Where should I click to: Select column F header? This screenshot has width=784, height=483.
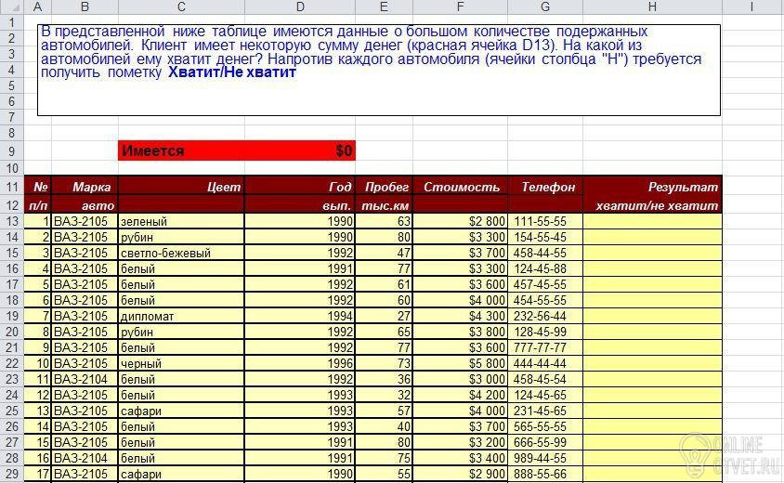[460, 7]
